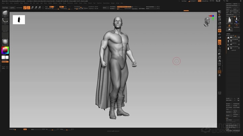Click the Duplicate subtool button
243x136 pixels.
(x=229, y=112)
